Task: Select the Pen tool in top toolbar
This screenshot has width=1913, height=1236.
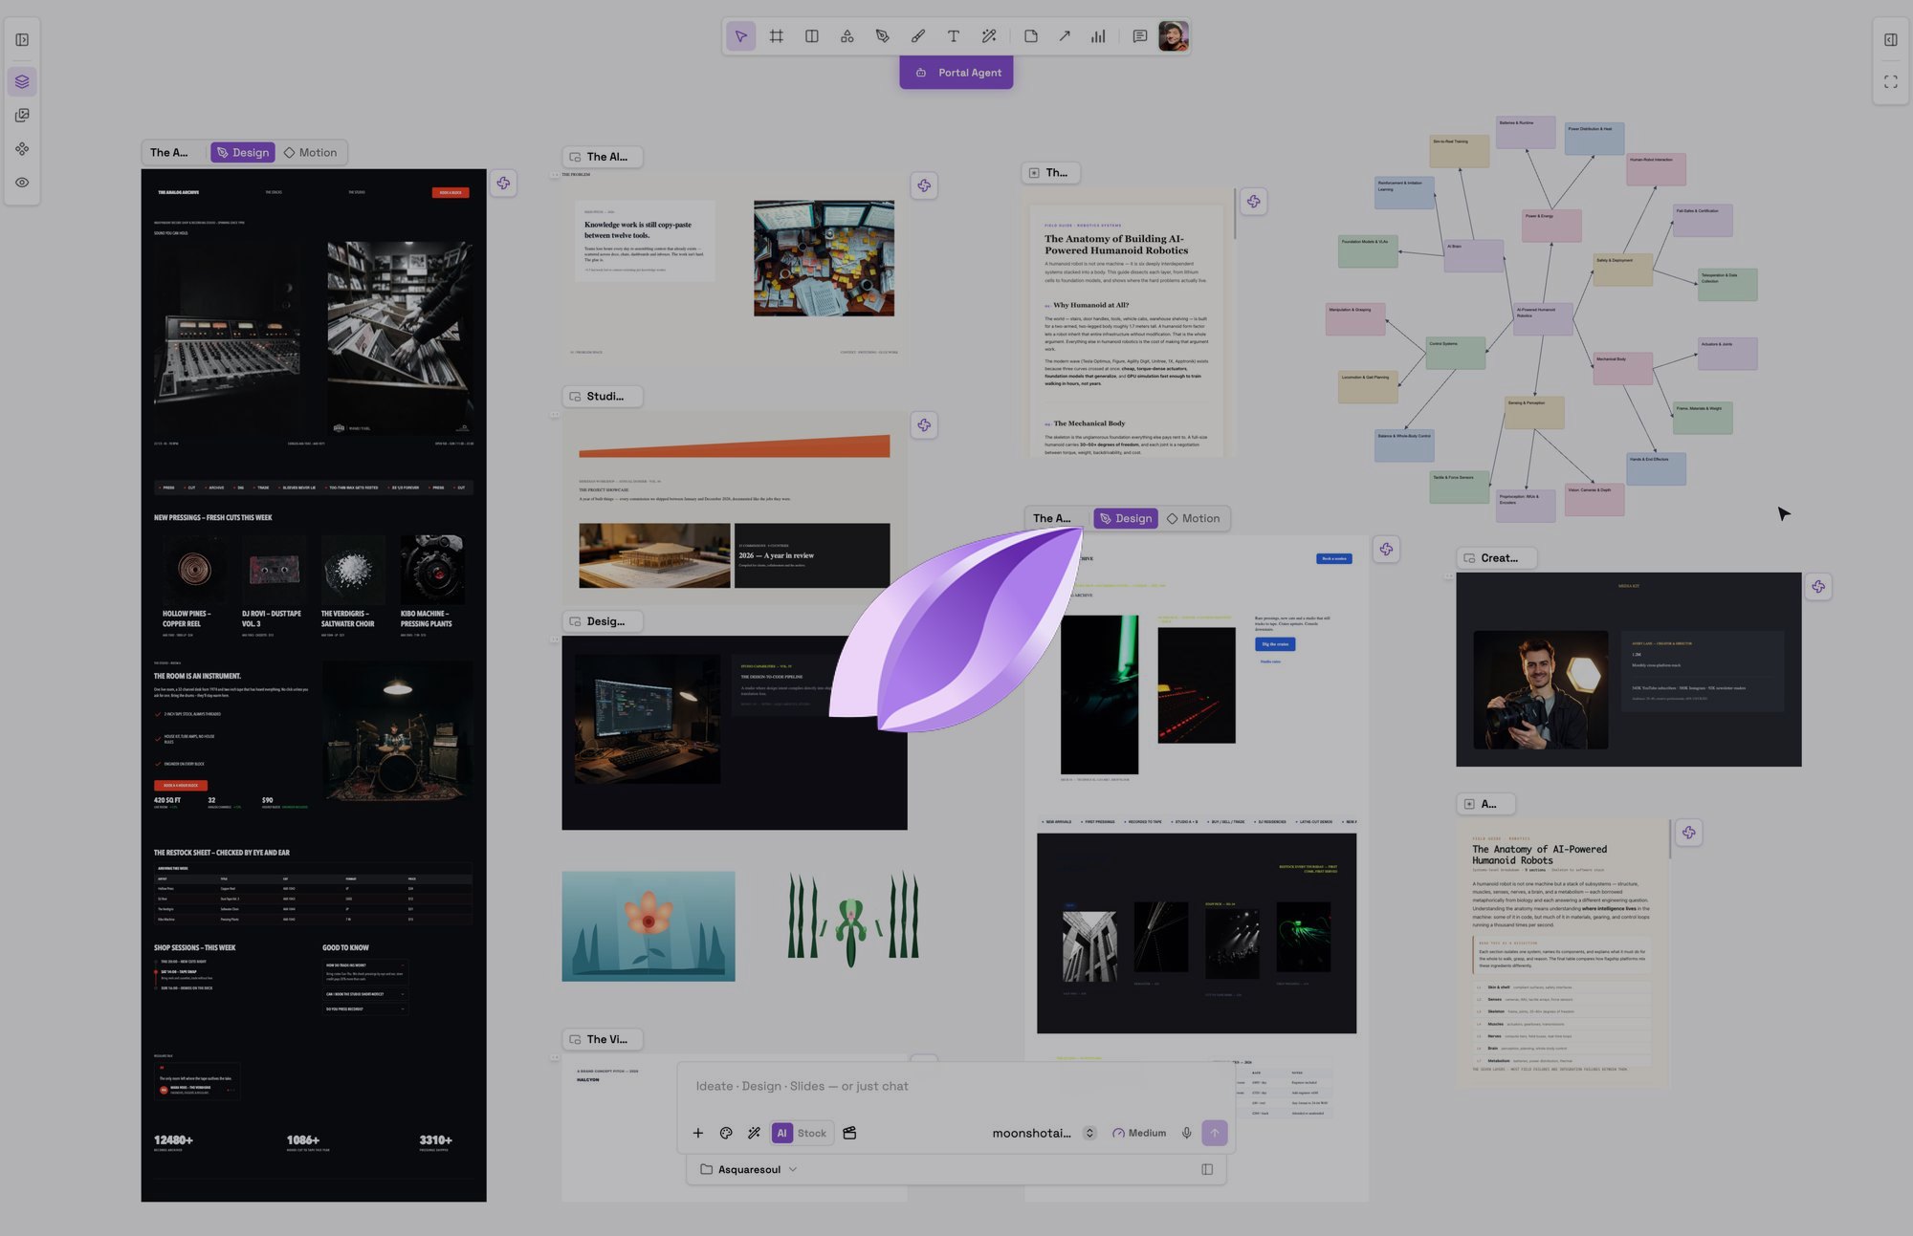Action: 883,36
